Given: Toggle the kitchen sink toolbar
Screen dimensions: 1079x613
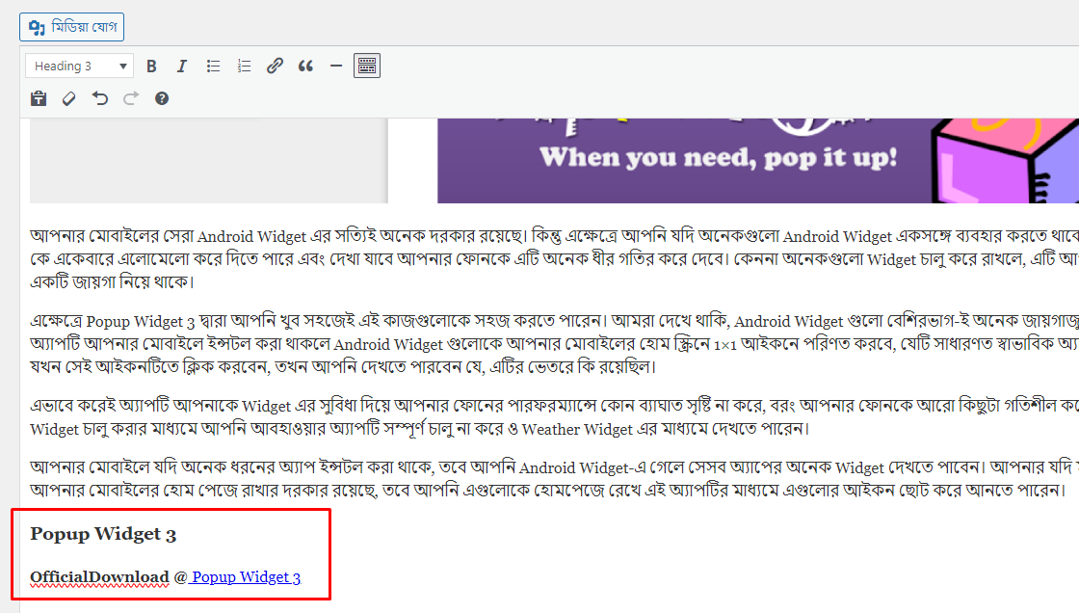Looking at the screenshot, I should pos(366,65).
